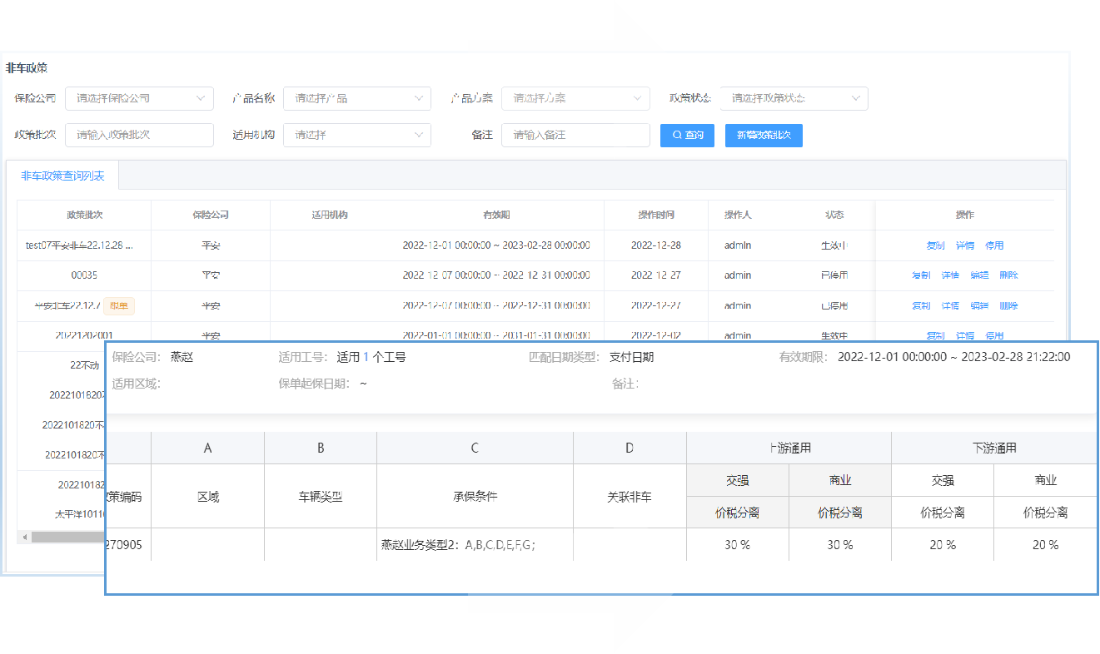
Task: Click the 00035 policy batch cell
Action: coord(84,275)
